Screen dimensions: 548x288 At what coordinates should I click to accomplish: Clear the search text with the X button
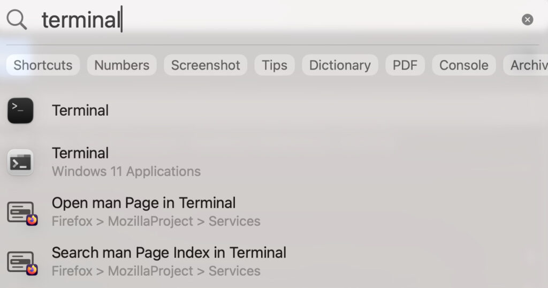click(x=527, y=20)
